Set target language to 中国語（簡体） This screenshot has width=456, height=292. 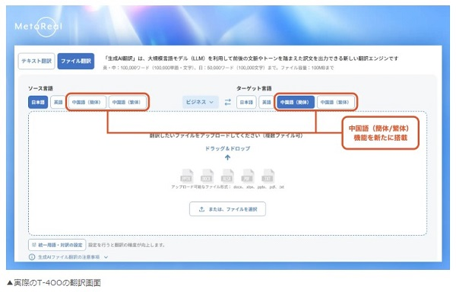tap(296, 103)
